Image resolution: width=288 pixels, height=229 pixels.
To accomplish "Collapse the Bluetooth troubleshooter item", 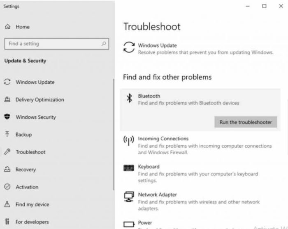I will point(149,96).
